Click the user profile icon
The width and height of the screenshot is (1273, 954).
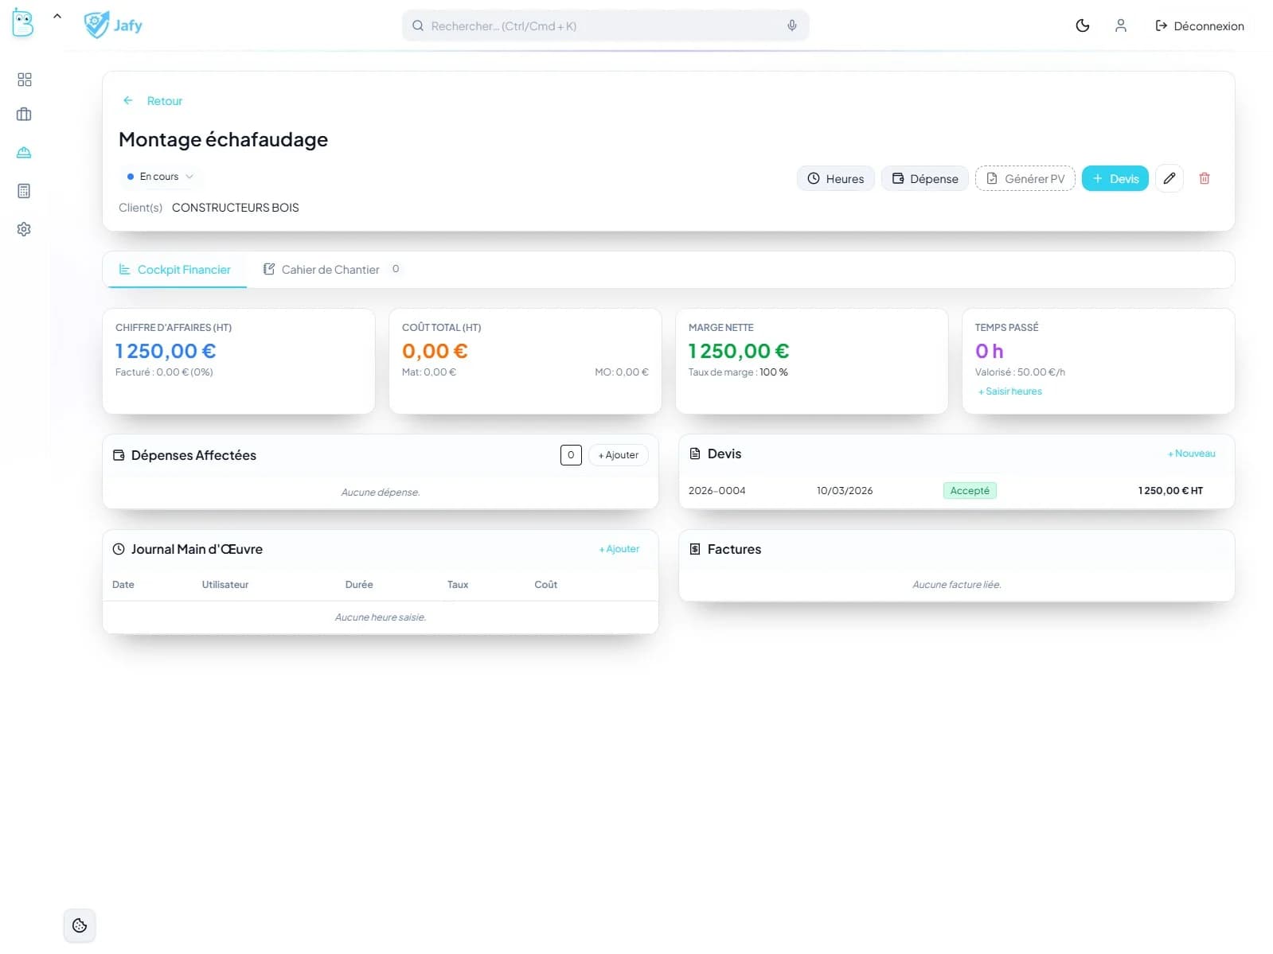[1120, 25]
